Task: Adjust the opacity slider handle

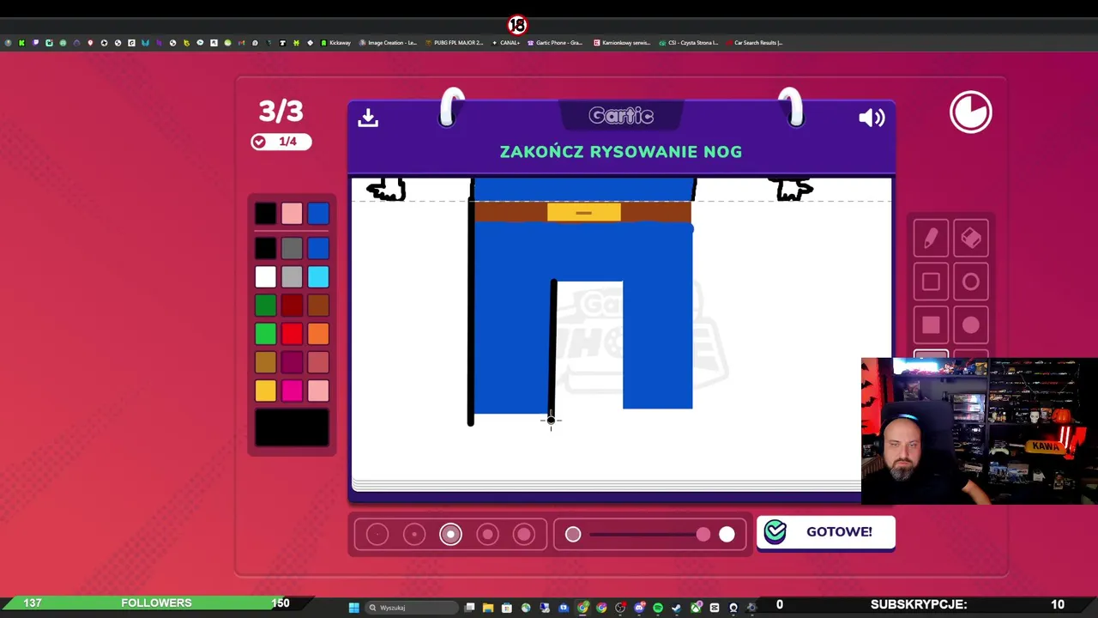Action: pos(703,535)
